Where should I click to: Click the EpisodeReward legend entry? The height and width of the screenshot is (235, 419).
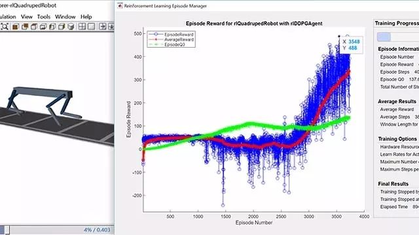172,35
